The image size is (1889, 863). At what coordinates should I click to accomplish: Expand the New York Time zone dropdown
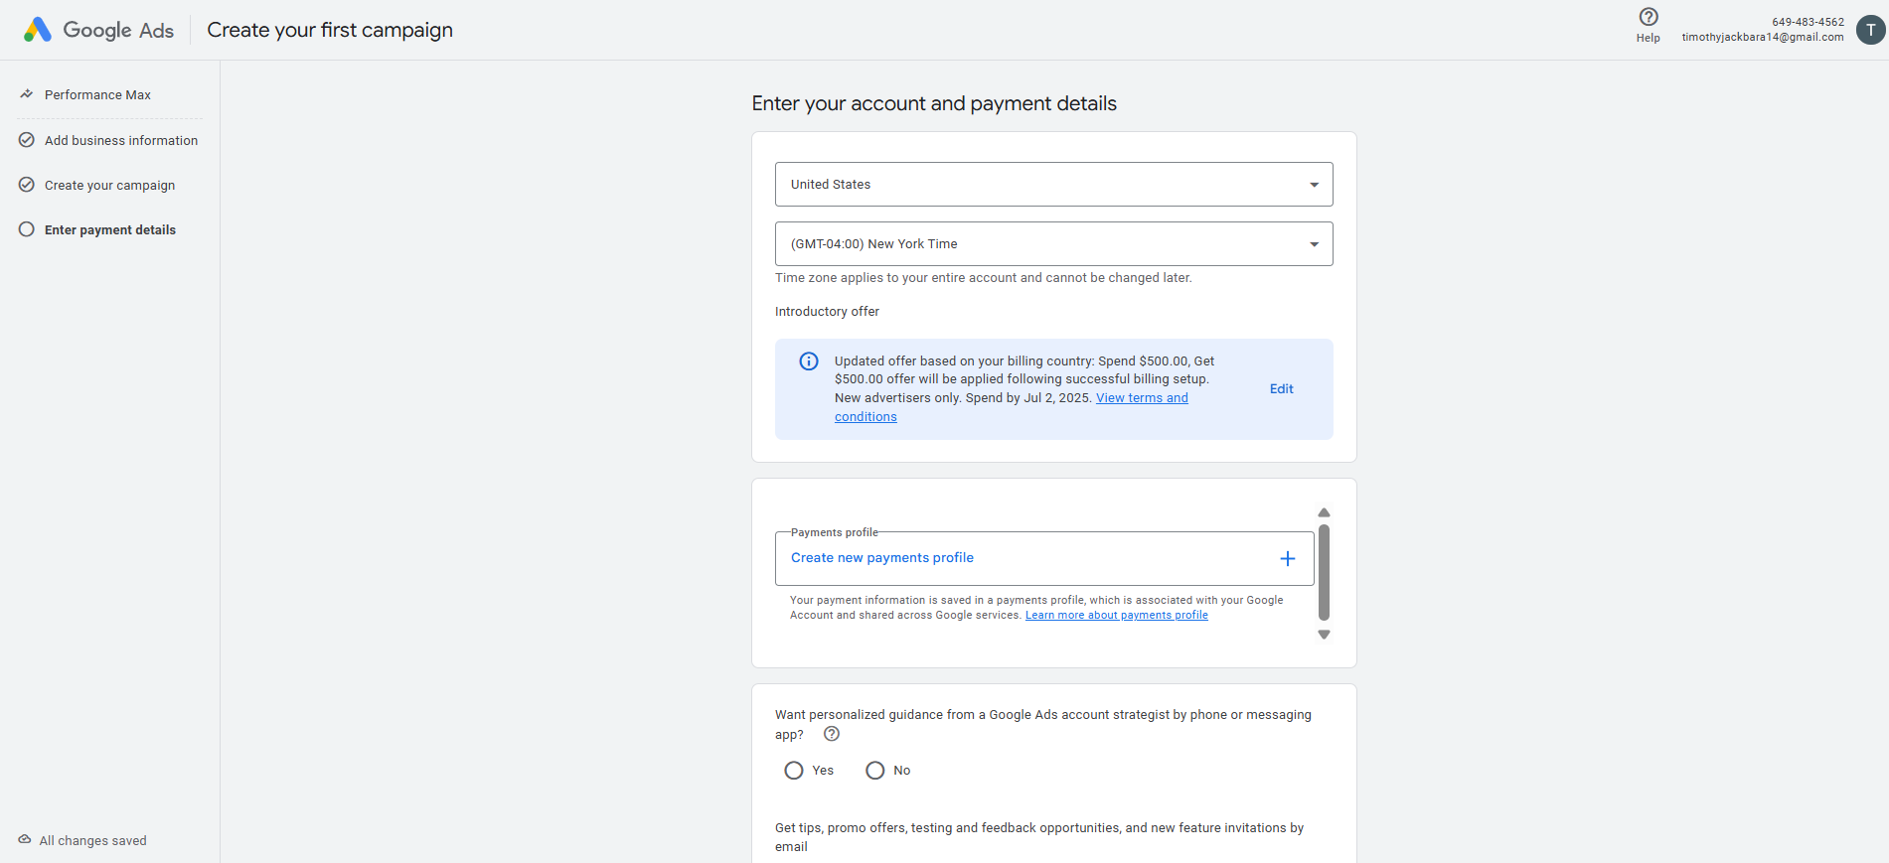(1053, 244)
